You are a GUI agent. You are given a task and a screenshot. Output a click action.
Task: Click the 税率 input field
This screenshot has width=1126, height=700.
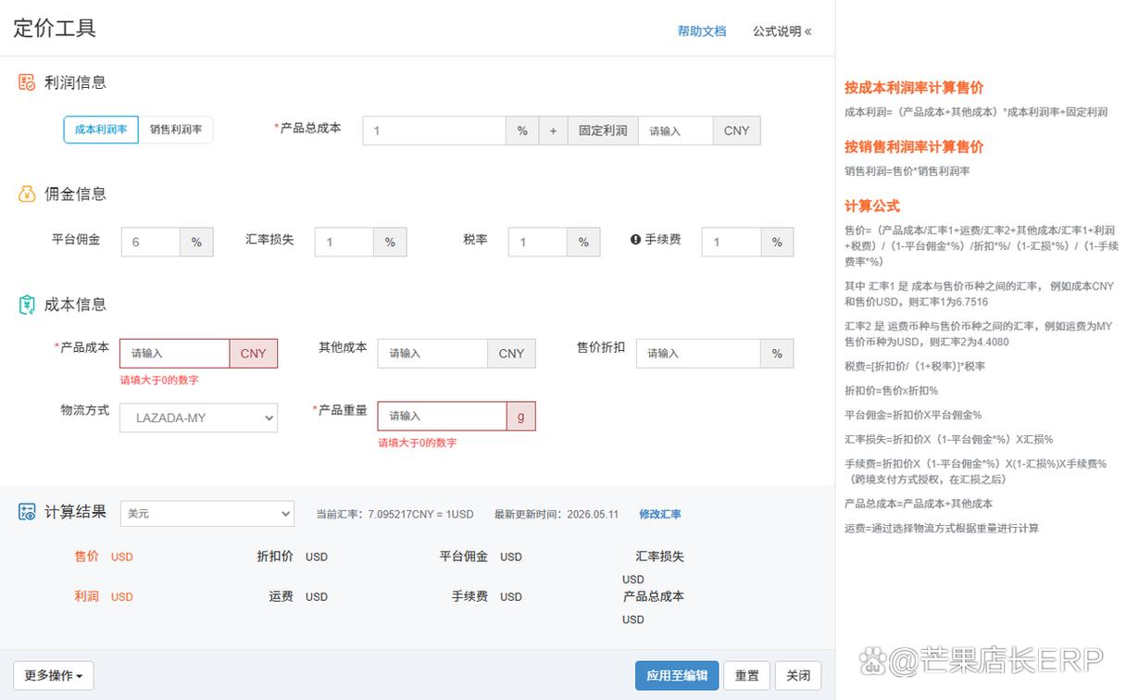pos(537,242)
